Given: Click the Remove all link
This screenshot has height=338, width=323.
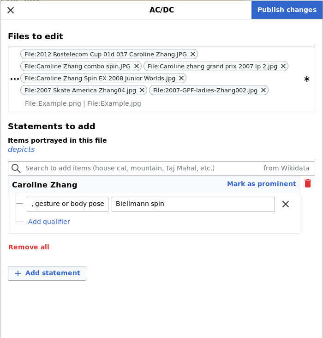Looking at the screenshot, I should click(x=29, y=247).
